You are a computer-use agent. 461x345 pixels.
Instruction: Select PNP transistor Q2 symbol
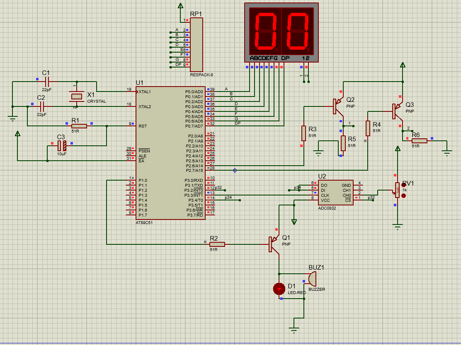(338, 106)
